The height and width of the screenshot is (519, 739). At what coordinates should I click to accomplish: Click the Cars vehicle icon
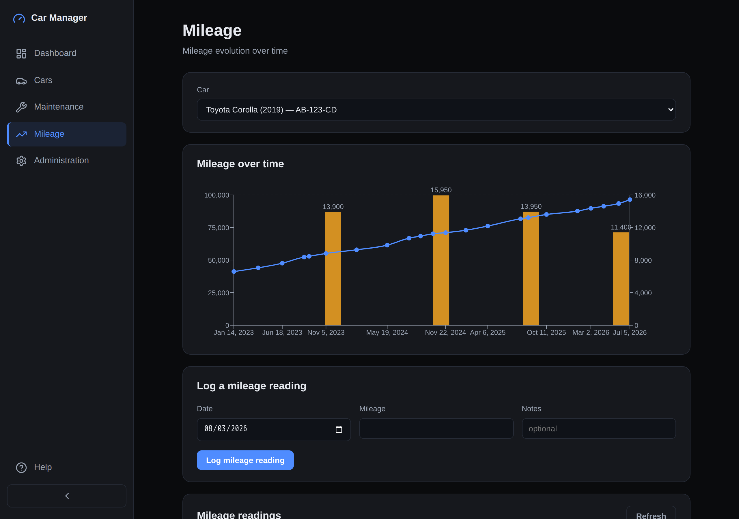click(x=21, y=80)
